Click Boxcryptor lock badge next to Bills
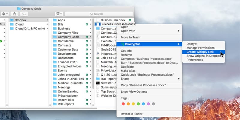The height and width of the screenshot is (120, 240). point(87,24)
